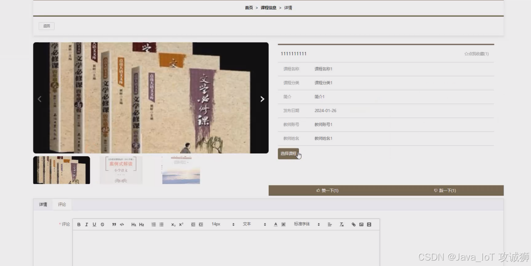Go to next carousel image
The height and width of the screenshot is (266, 531).
tap(262, 99)
